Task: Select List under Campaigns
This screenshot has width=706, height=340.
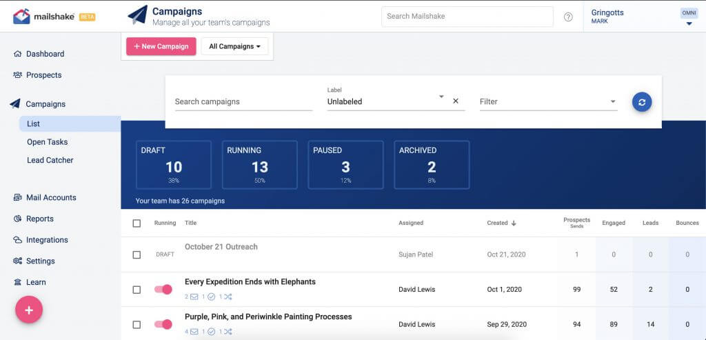Action: [70, 124]
